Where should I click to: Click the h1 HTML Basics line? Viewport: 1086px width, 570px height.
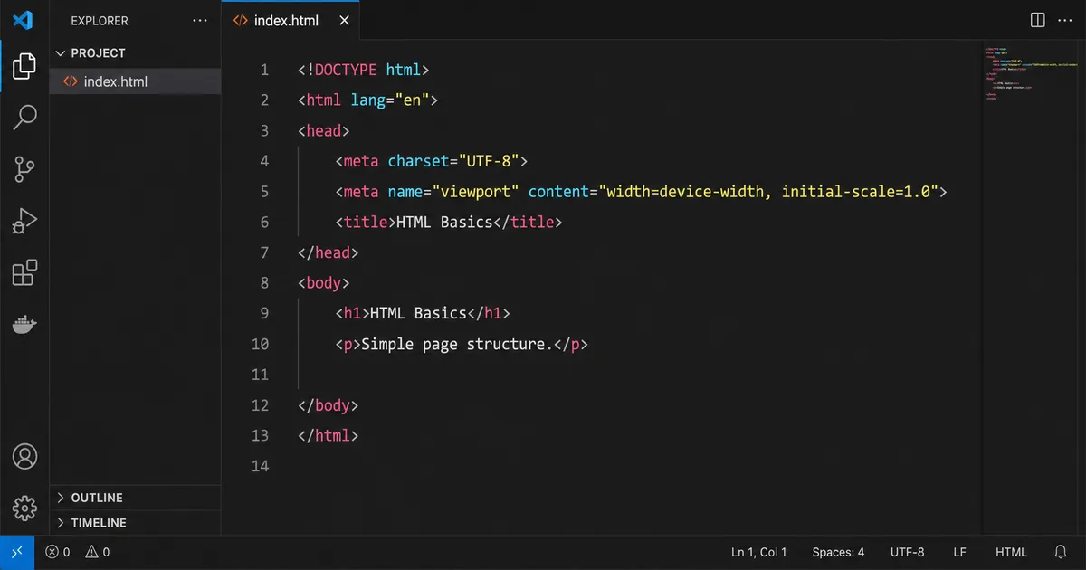click(x=422, y=313)
